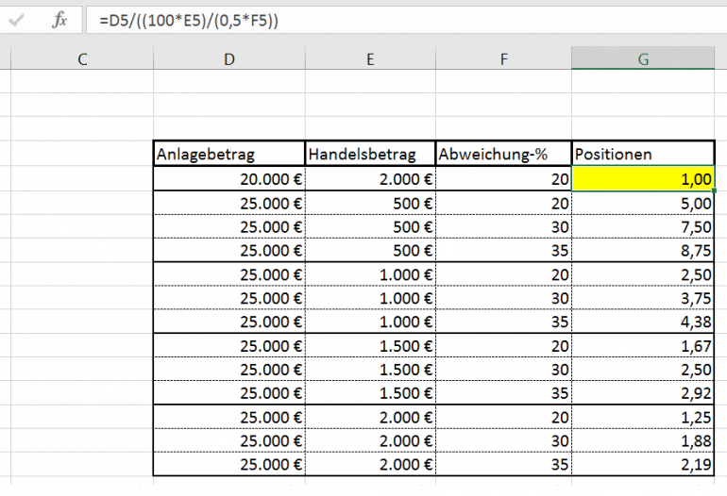
Task: Select Positionen cell showing 1,25
Action: tap(643, 418)
